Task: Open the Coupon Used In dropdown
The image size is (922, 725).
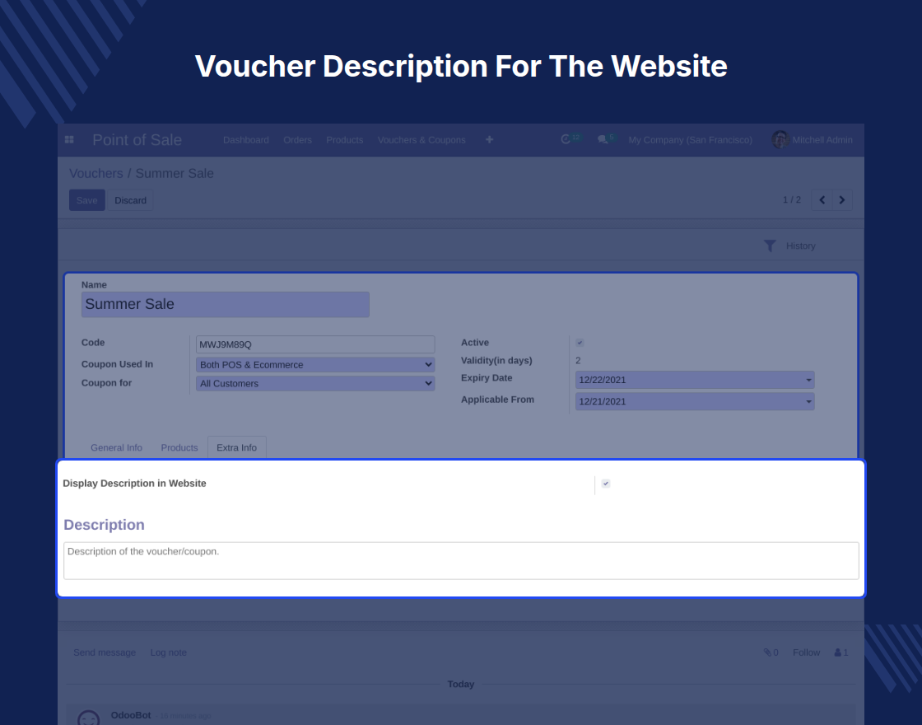Action: [x=315, y=365]
